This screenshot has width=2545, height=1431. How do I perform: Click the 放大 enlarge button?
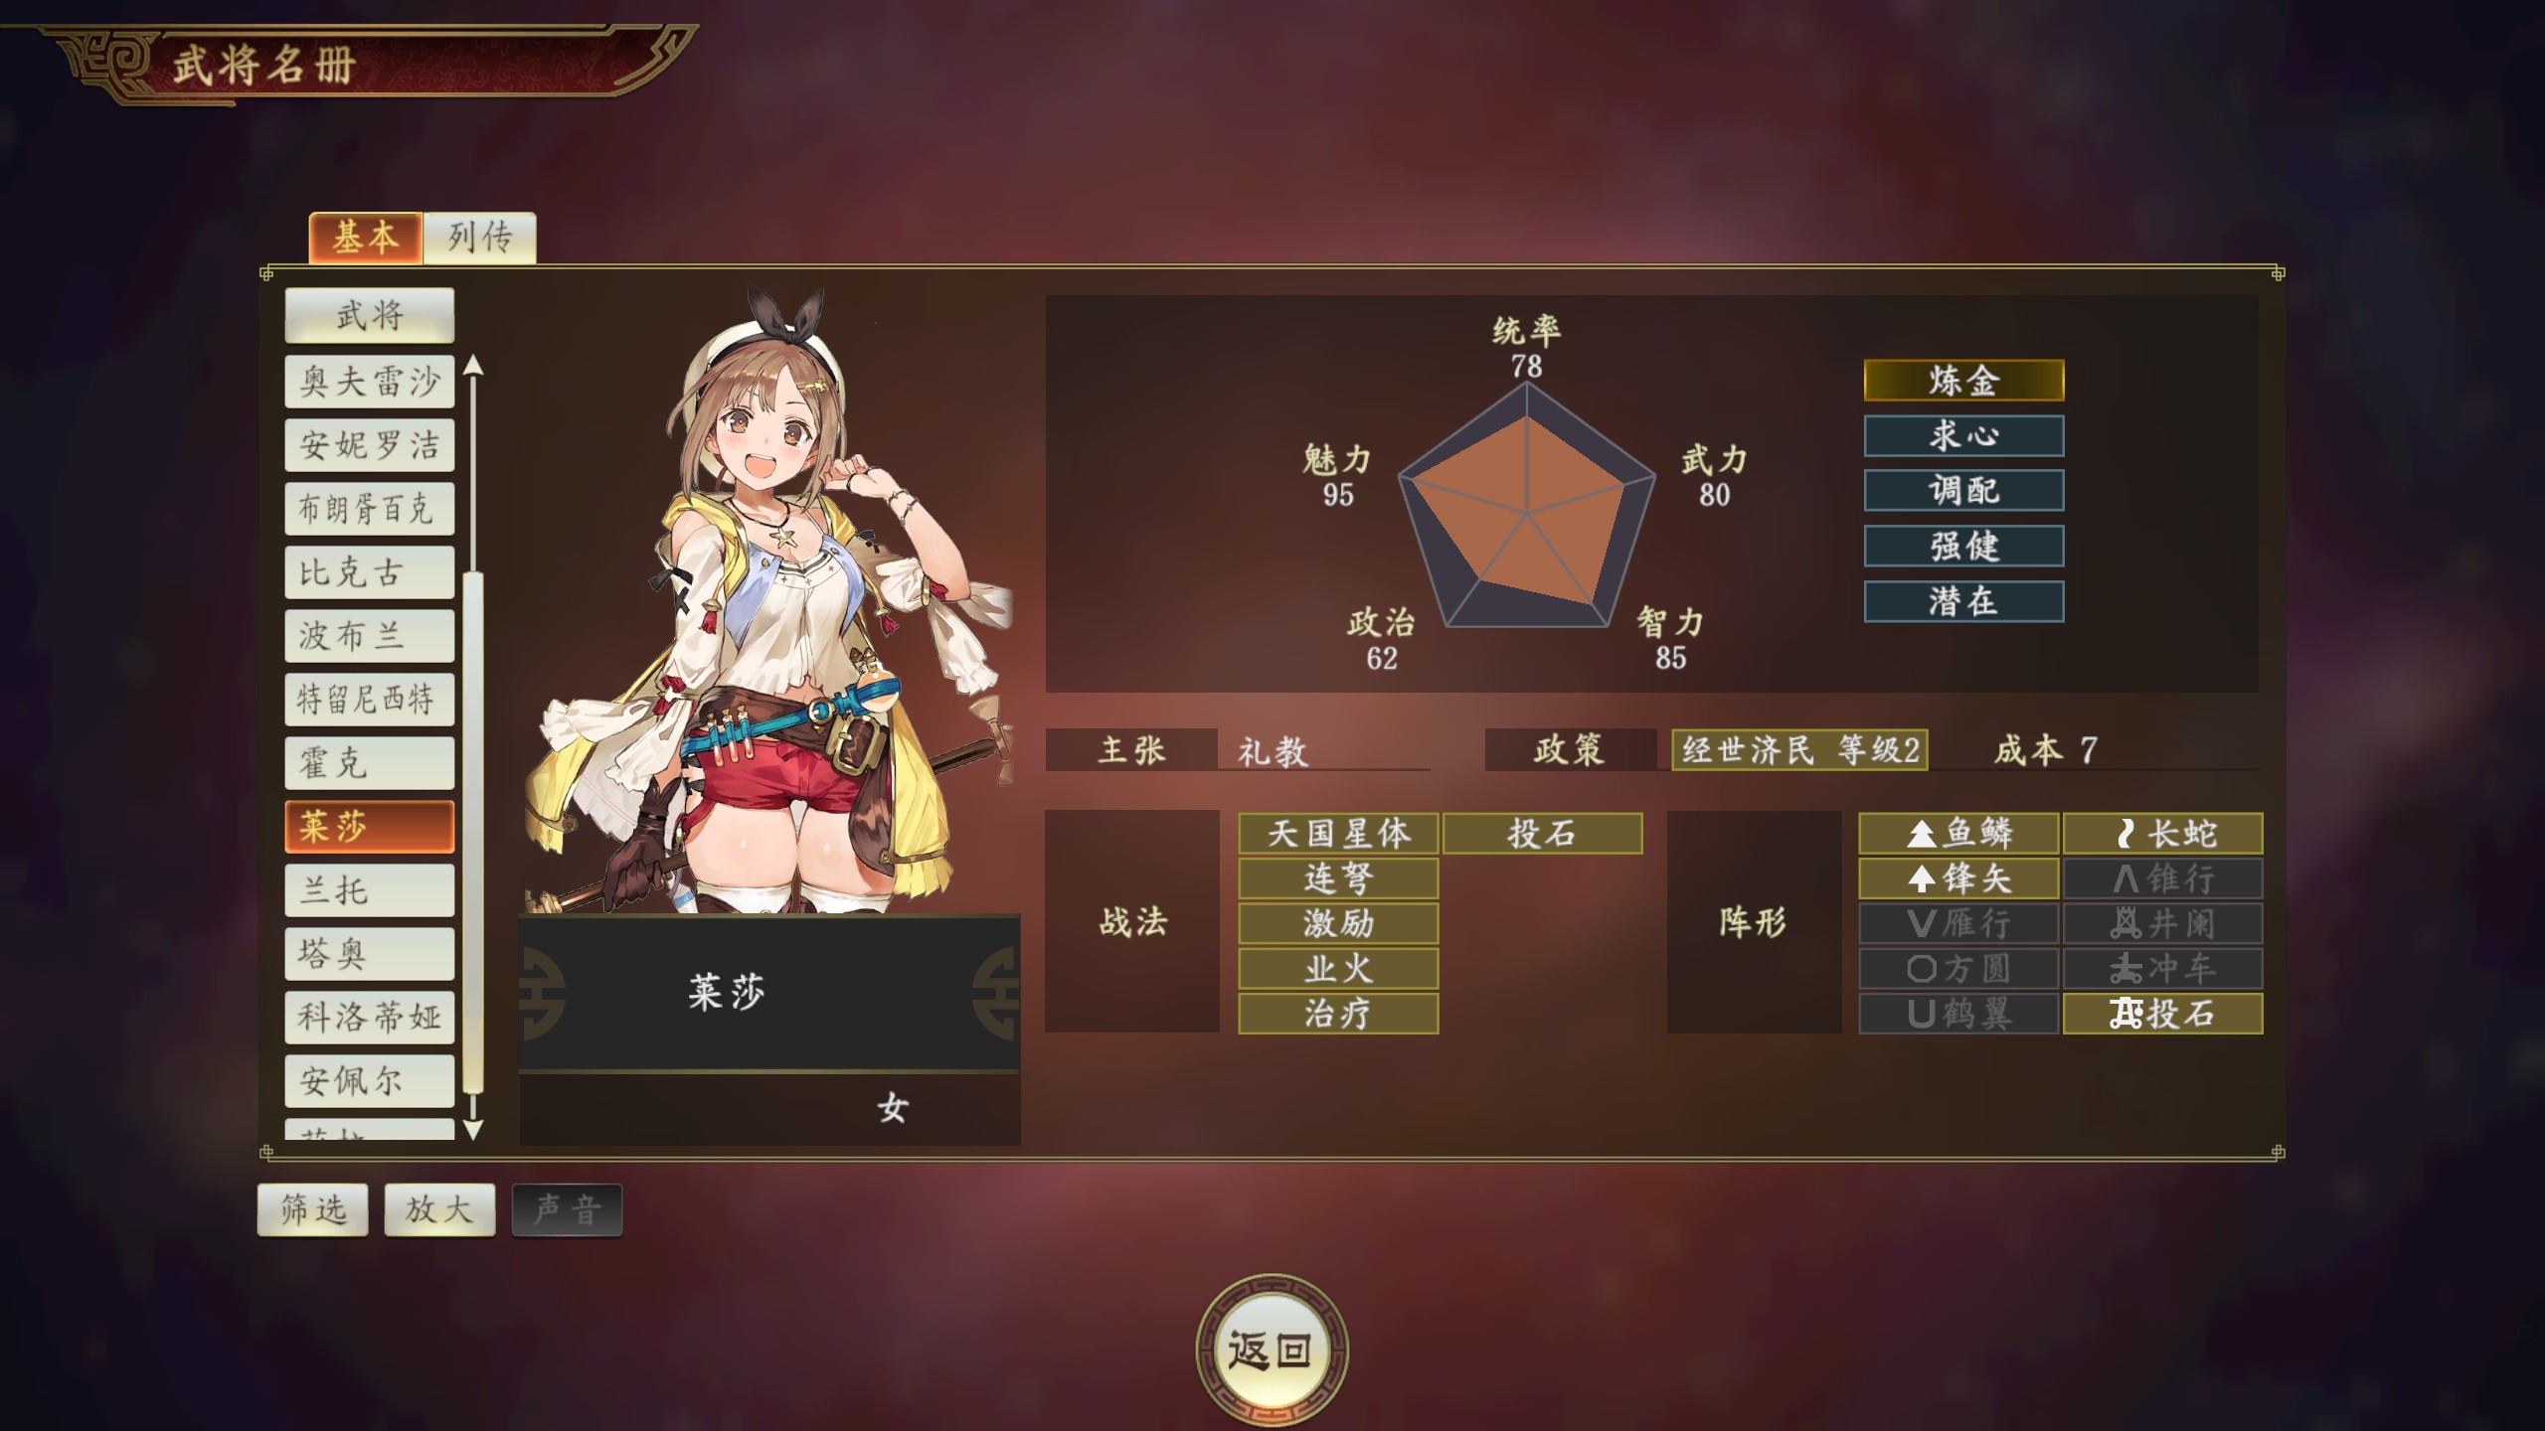click(439, 1209)
